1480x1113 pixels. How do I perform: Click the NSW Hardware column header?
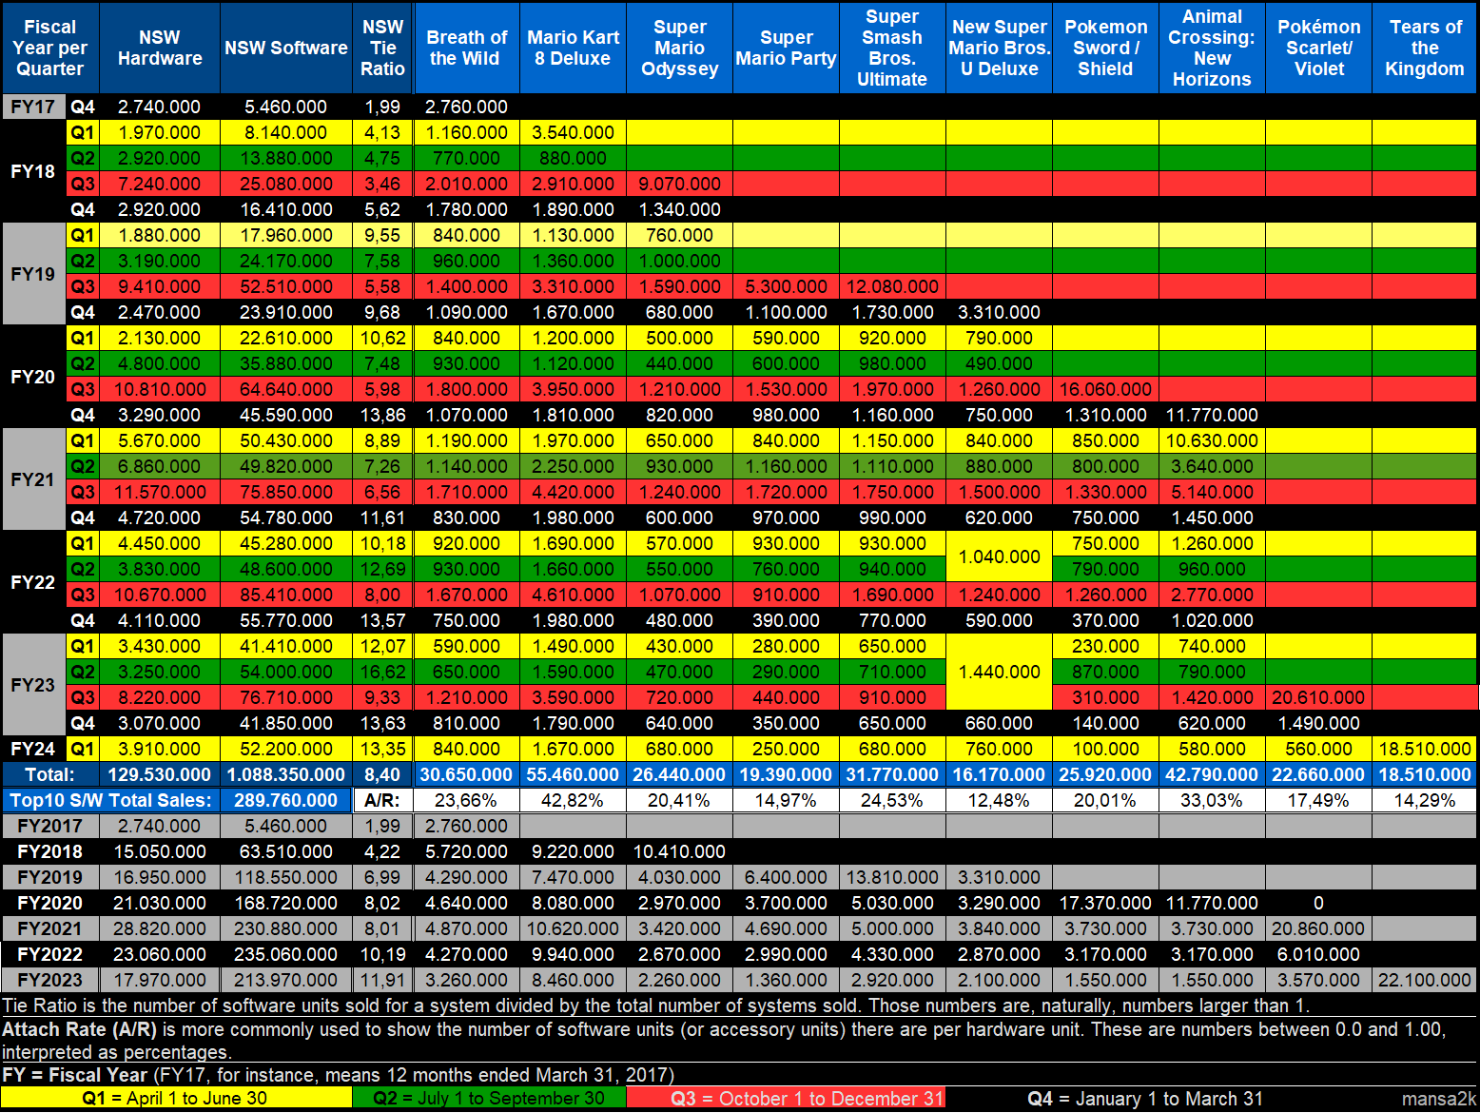pyautogui.click(x=160, y=48)
